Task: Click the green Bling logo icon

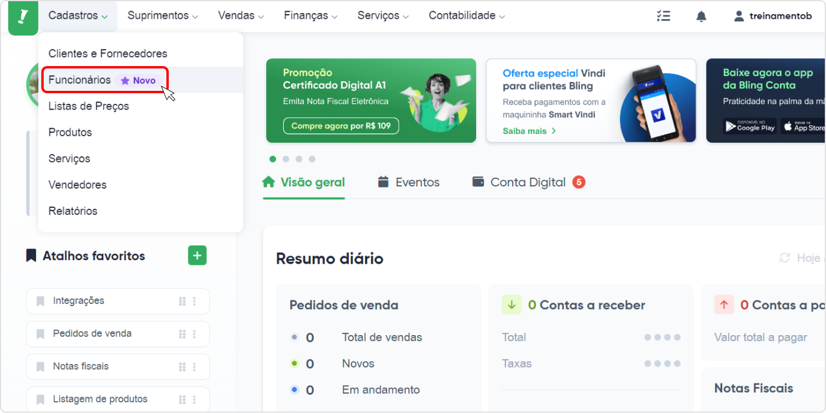Action: pyautogui.click(x=23, y=18)
